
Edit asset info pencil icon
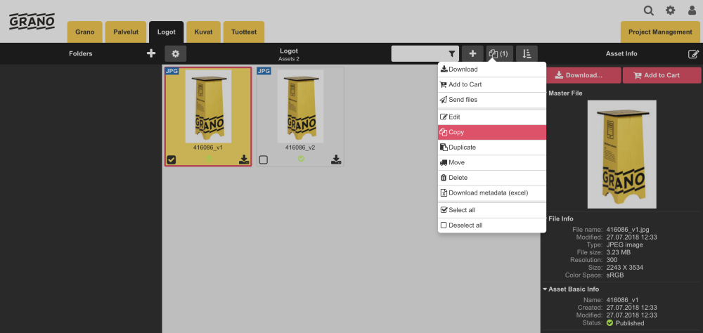(x=693, y=54)
